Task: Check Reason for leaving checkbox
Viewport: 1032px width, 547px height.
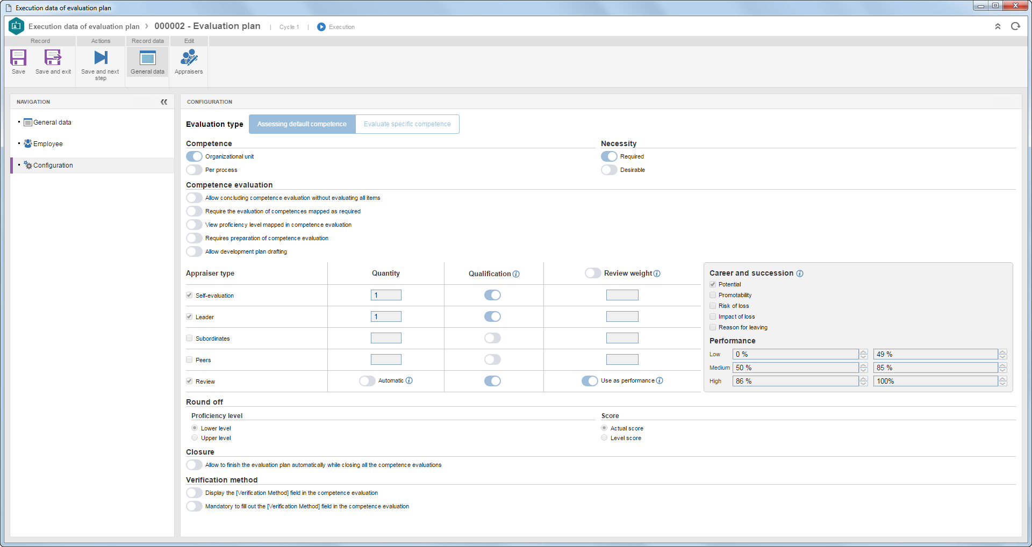Action: [713, 327]
